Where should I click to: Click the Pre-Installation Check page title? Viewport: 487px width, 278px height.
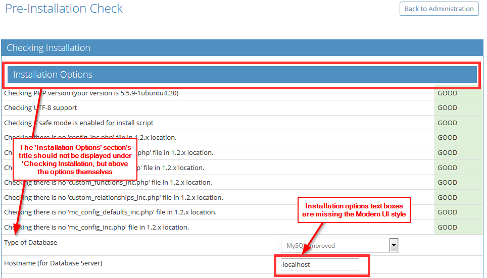[x=64, y=9]
